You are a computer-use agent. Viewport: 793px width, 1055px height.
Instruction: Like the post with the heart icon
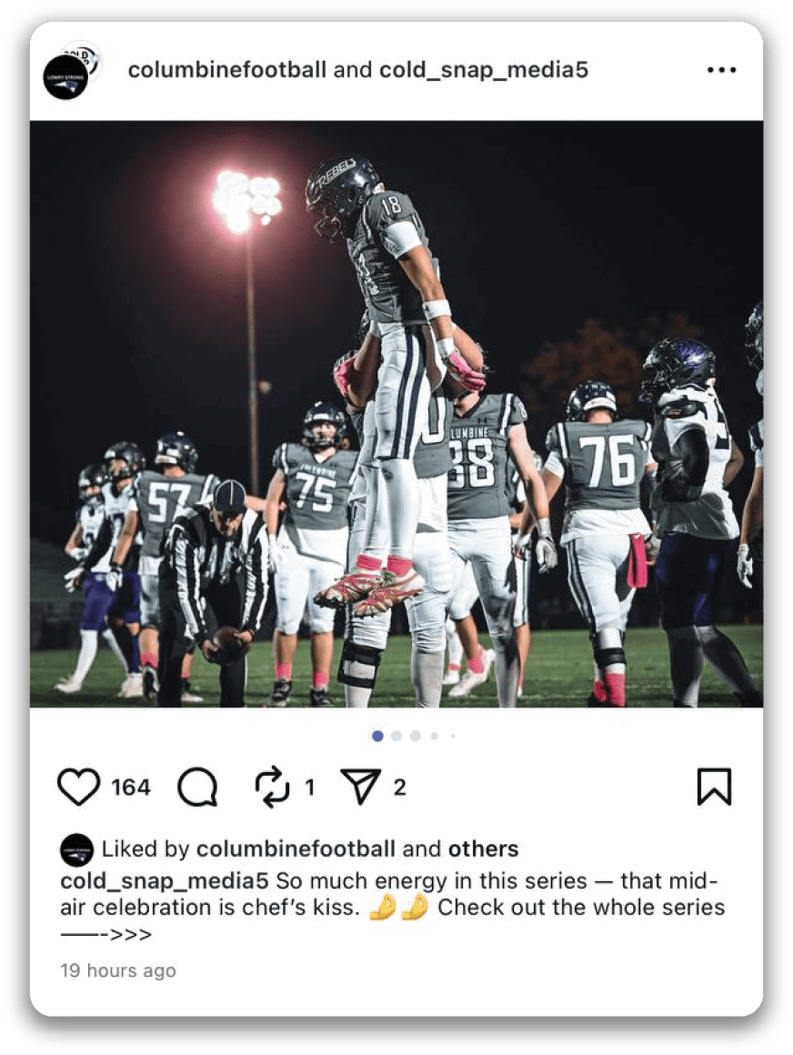[x=79, y=787]
